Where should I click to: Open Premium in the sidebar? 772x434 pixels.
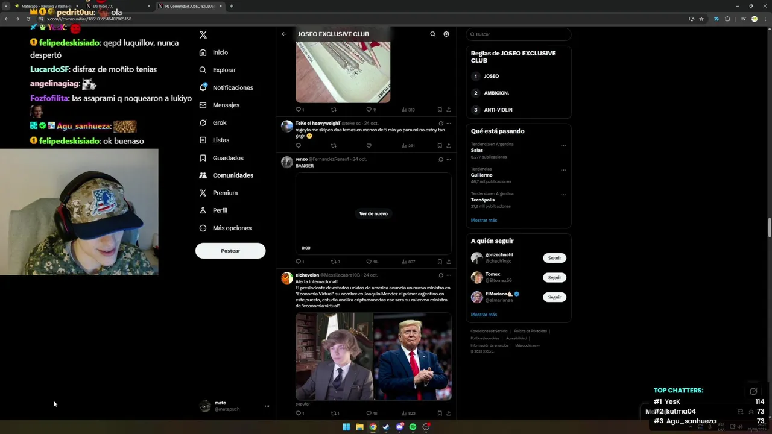pos(218,193)
